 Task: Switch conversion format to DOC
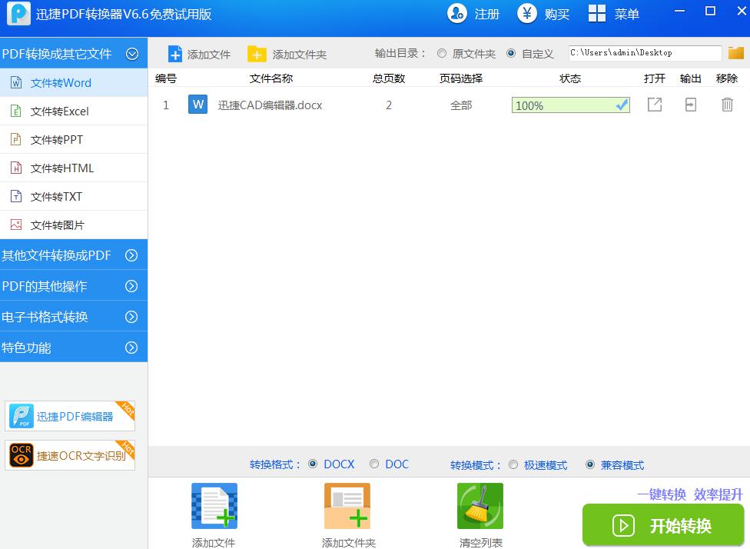click(376, 464)
